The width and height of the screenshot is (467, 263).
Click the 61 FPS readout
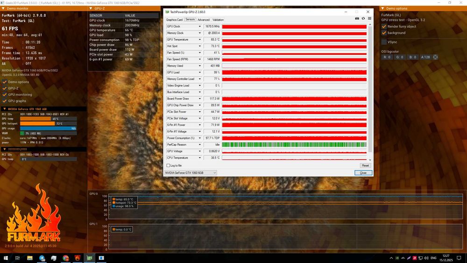tap(10, 28)
